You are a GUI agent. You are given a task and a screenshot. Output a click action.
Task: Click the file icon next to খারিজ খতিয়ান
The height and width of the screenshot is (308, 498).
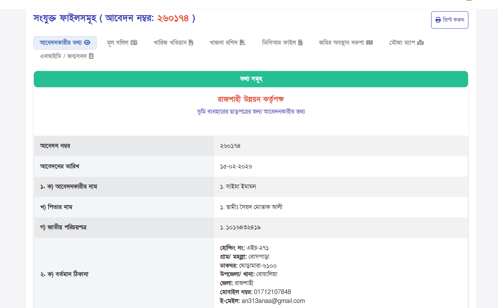pyautogui.click(x=191, y=43)
